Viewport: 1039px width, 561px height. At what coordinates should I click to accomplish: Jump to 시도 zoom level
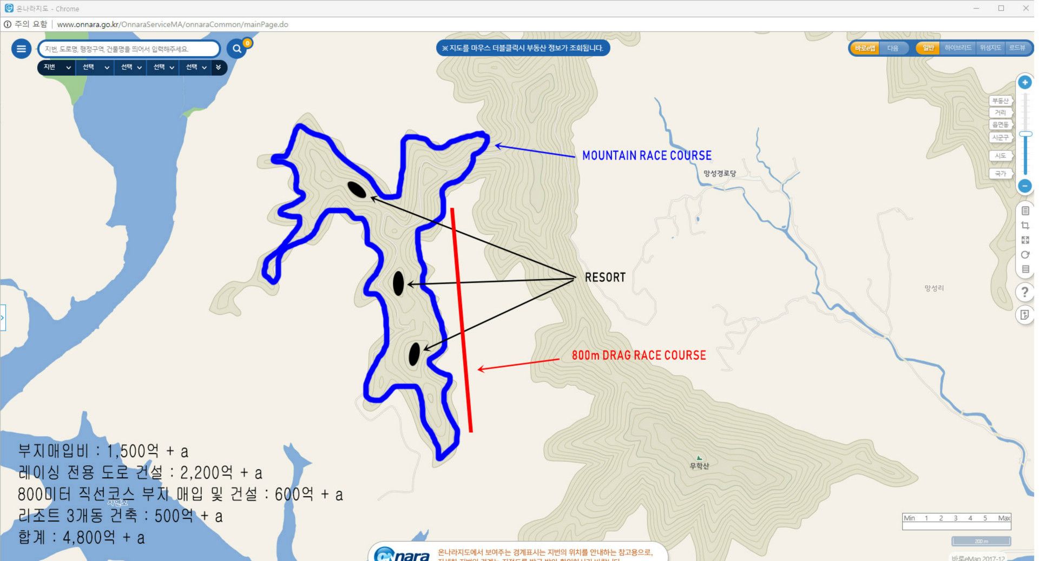tap(1000, 156)
